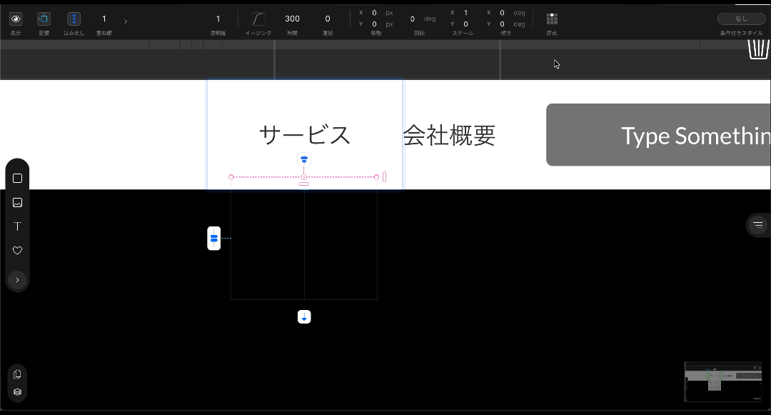The height and width of the screenshot is (415, 771).
Task: Open the 原点 transform origin grid
Action: pos(552,19)
